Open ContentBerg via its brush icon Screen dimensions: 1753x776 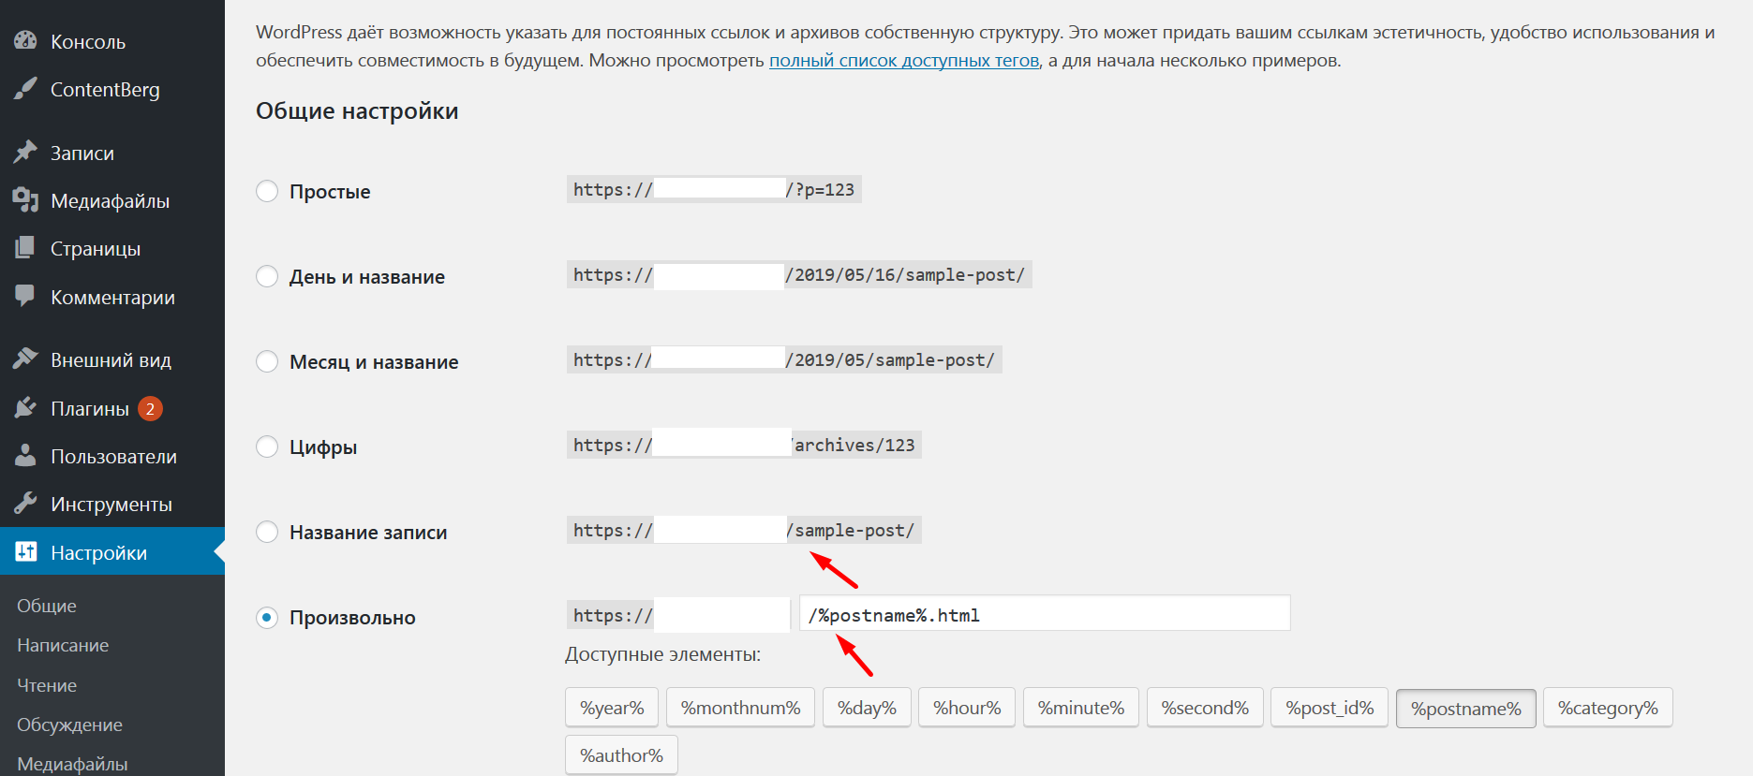coord(25,89)
